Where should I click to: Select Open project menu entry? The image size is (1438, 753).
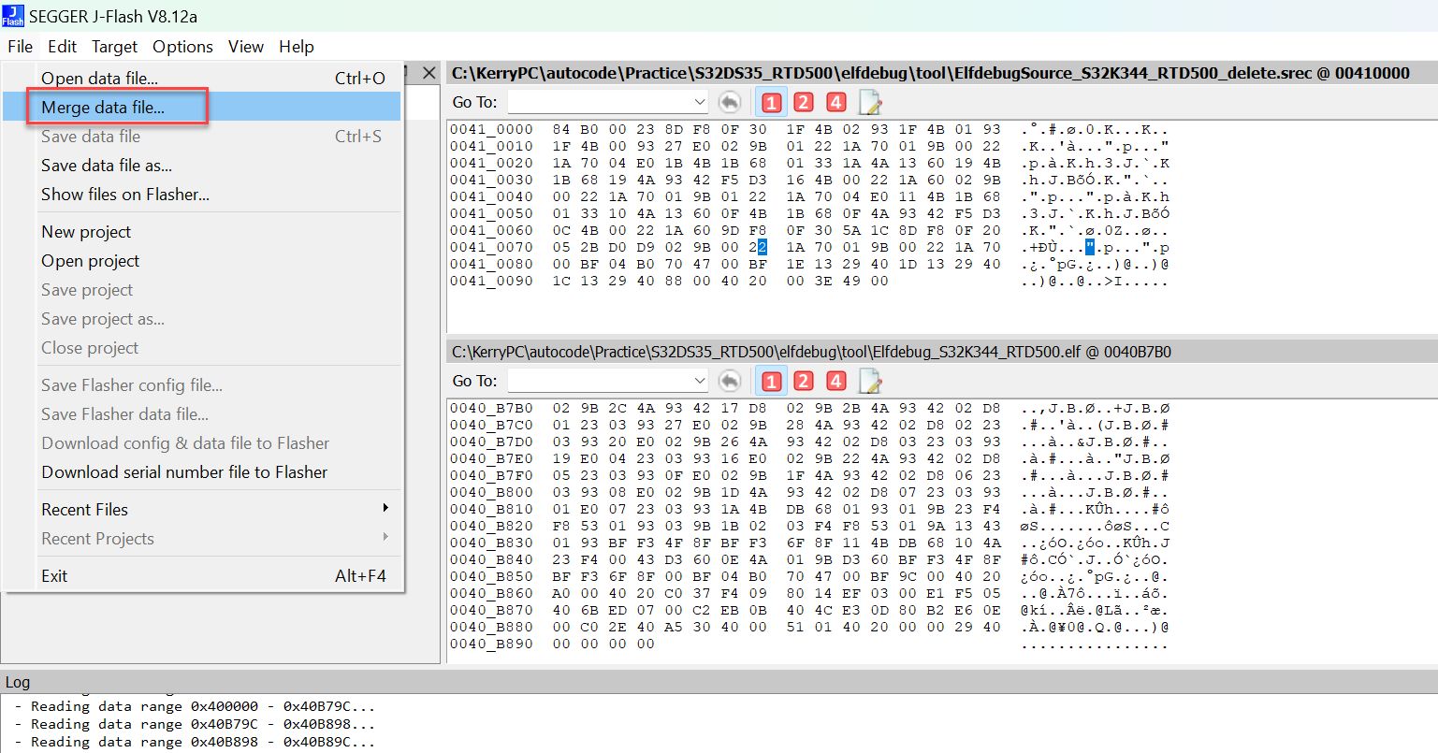pyautogui.click(x=203, y=261)
